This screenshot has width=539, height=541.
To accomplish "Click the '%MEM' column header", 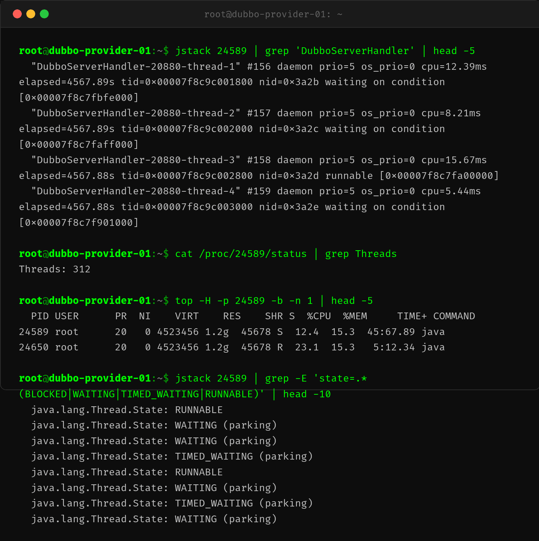I will [x=355, y=316].
